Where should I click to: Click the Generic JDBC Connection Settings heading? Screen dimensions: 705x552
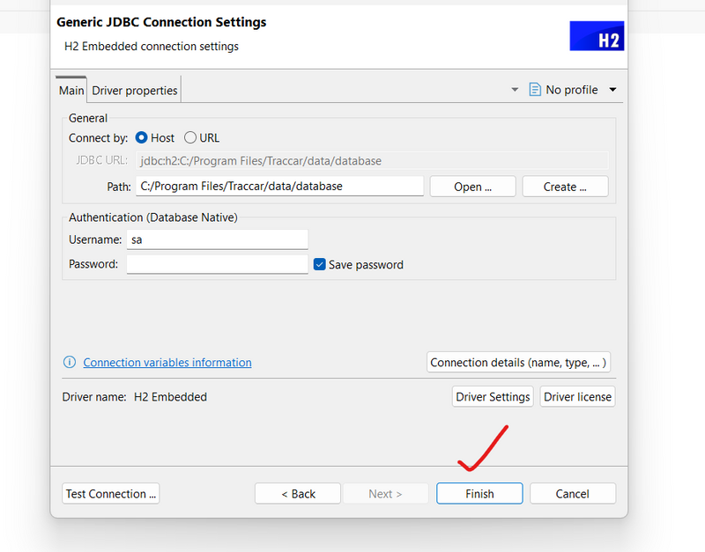point(161,22)
